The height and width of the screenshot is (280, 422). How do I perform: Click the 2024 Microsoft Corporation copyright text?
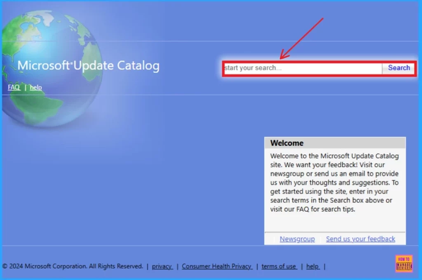pos(73,266)
